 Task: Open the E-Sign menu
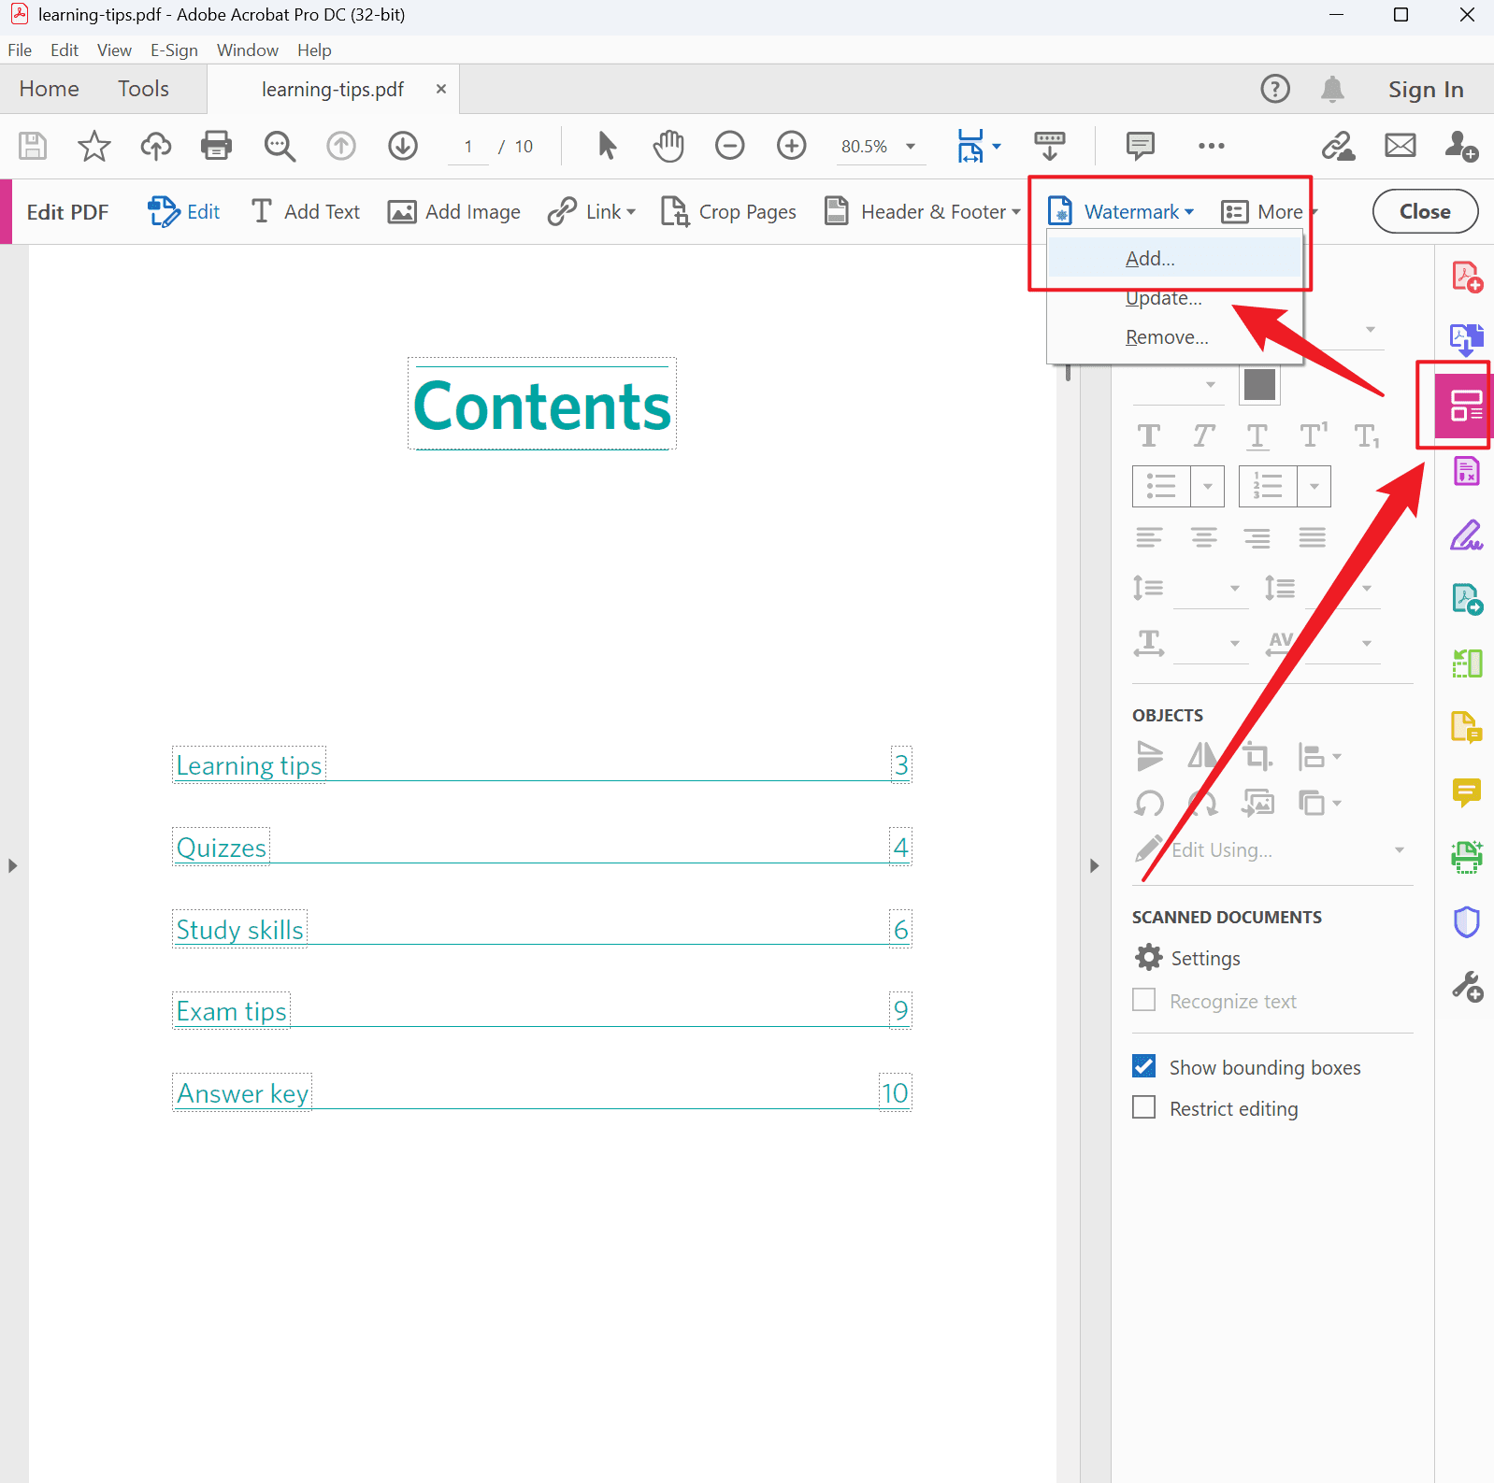(x=174, y=50)
